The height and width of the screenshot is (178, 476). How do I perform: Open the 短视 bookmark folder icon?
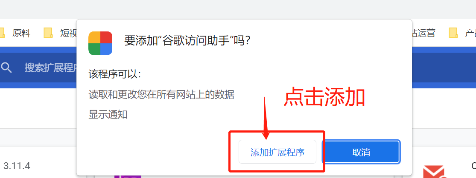[48, 33]
